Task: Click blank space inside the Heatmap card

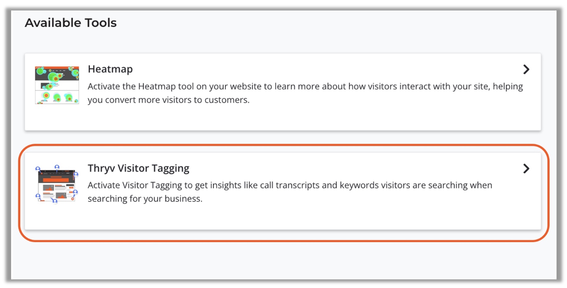Action: pyautogui.click(x=308, y=119)
